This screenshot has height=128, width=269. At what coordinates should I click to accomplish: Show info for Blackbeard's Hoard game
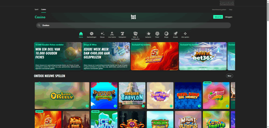tap(115, 106)
